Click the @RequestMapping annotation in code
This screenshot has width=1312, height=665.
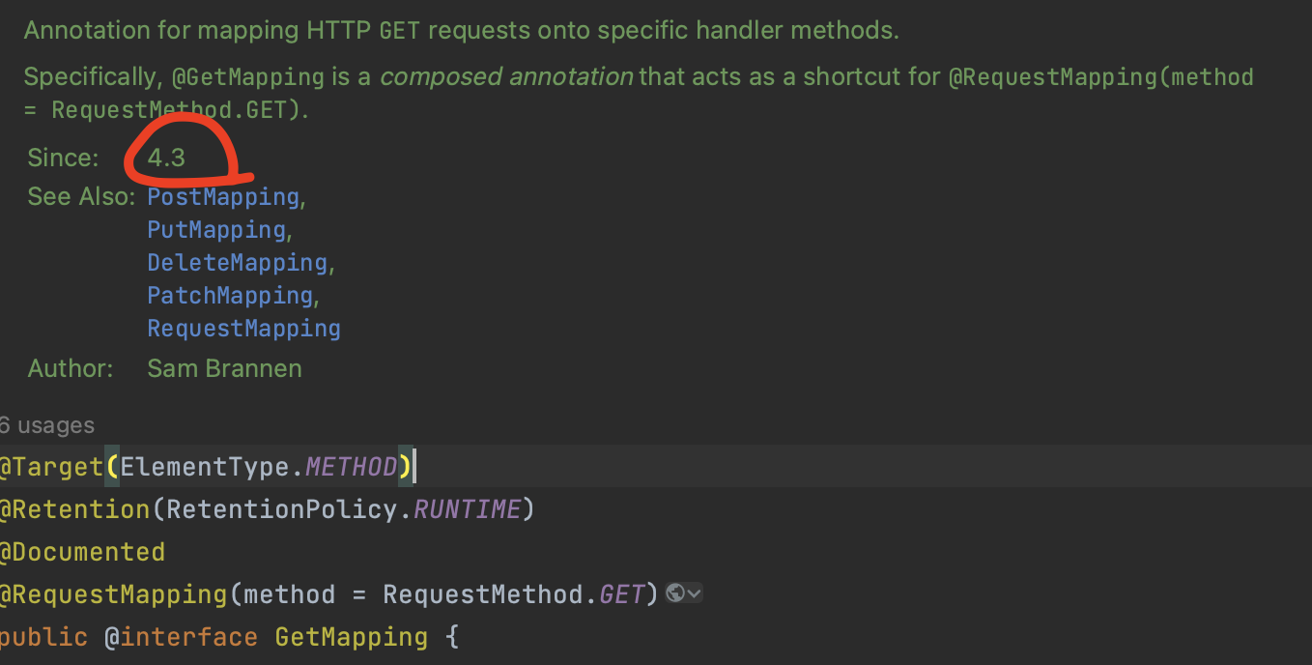click(x=114, y=593)
